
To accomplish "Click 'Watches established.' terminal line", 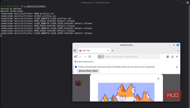I will tap(12, 11).
